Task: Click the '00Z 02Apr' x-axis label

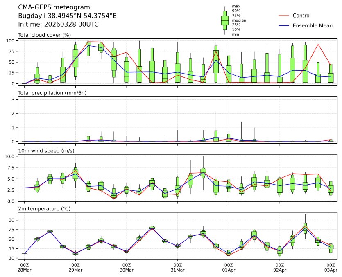Action: tap(280, 267)
